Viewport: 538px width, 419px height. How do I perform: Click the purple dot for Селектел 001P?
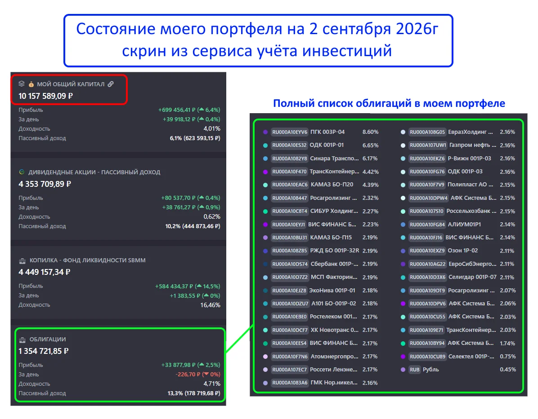click(x=403, y=357)
